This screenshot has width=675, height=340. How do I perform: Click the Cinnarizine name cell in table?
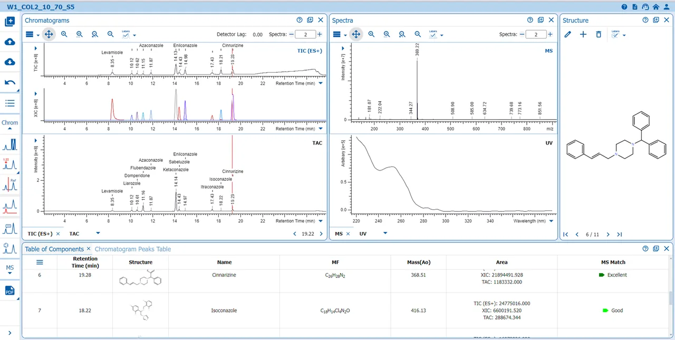click(x=224, y=275)
